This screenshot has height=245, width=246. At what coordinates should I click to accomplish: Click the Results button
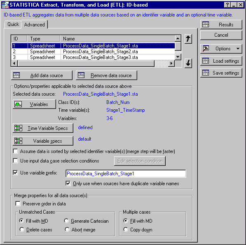(x=221, y=24)
